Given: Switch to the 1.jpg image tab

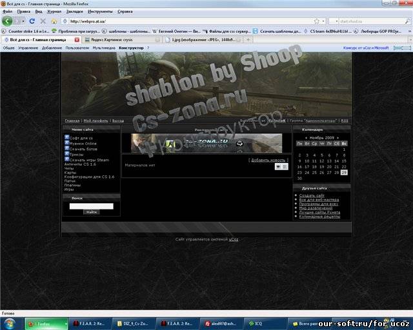Looking at the screenshot, I should 203,40.
